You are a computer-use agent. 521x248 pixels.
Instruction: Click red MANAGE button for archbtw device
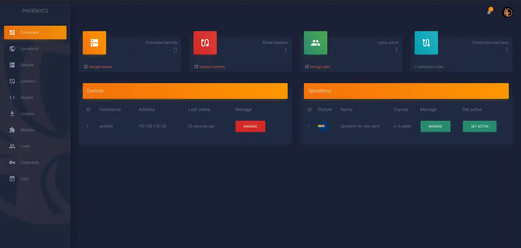(250, 126)
